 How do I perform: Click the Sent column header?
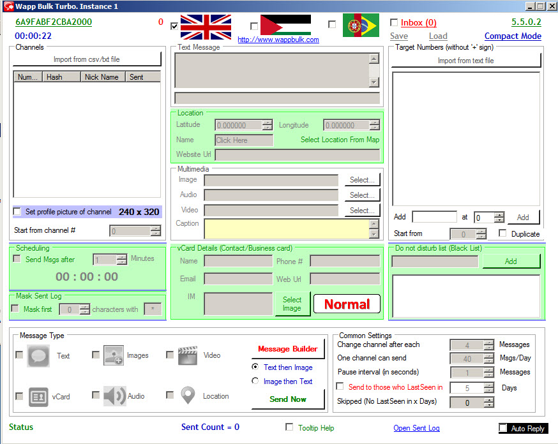[143, 77]
